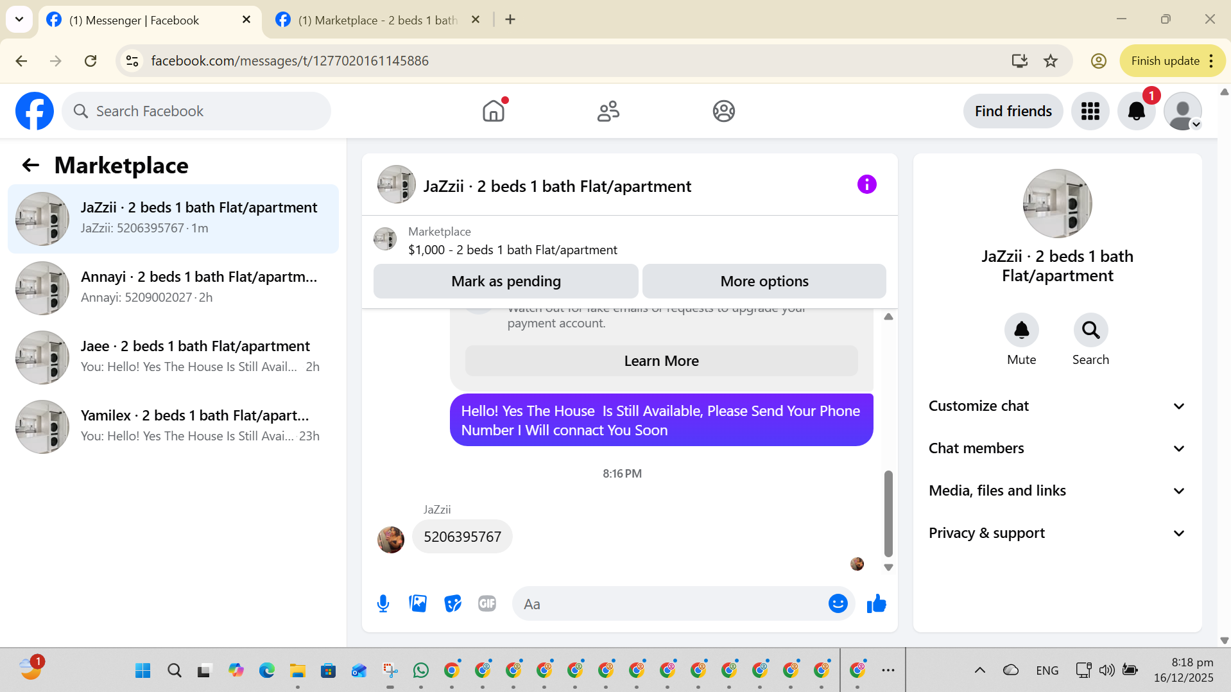
Task: Click the chat scrollbar thumb
Action: pos(888,514)
